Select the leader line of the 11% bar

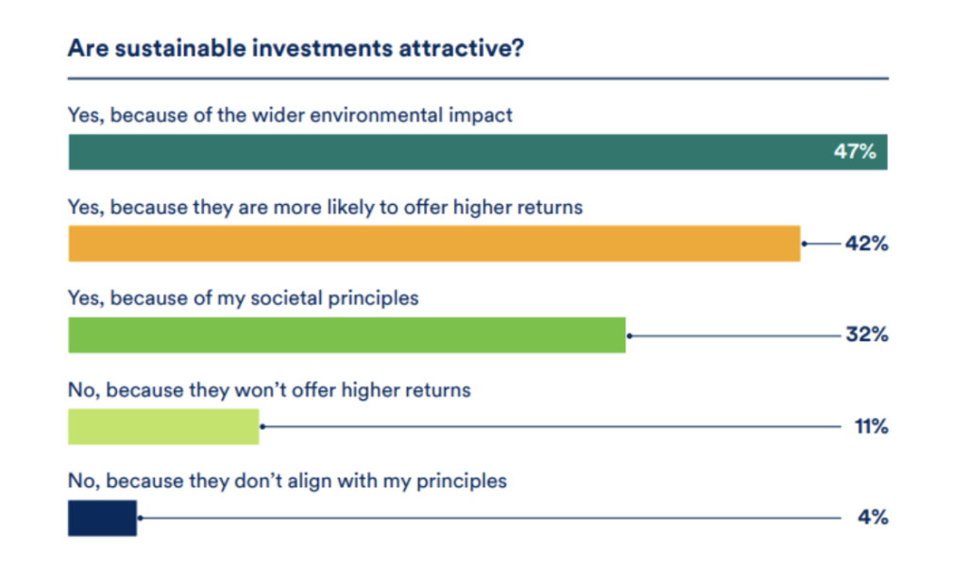coord(551,427)
